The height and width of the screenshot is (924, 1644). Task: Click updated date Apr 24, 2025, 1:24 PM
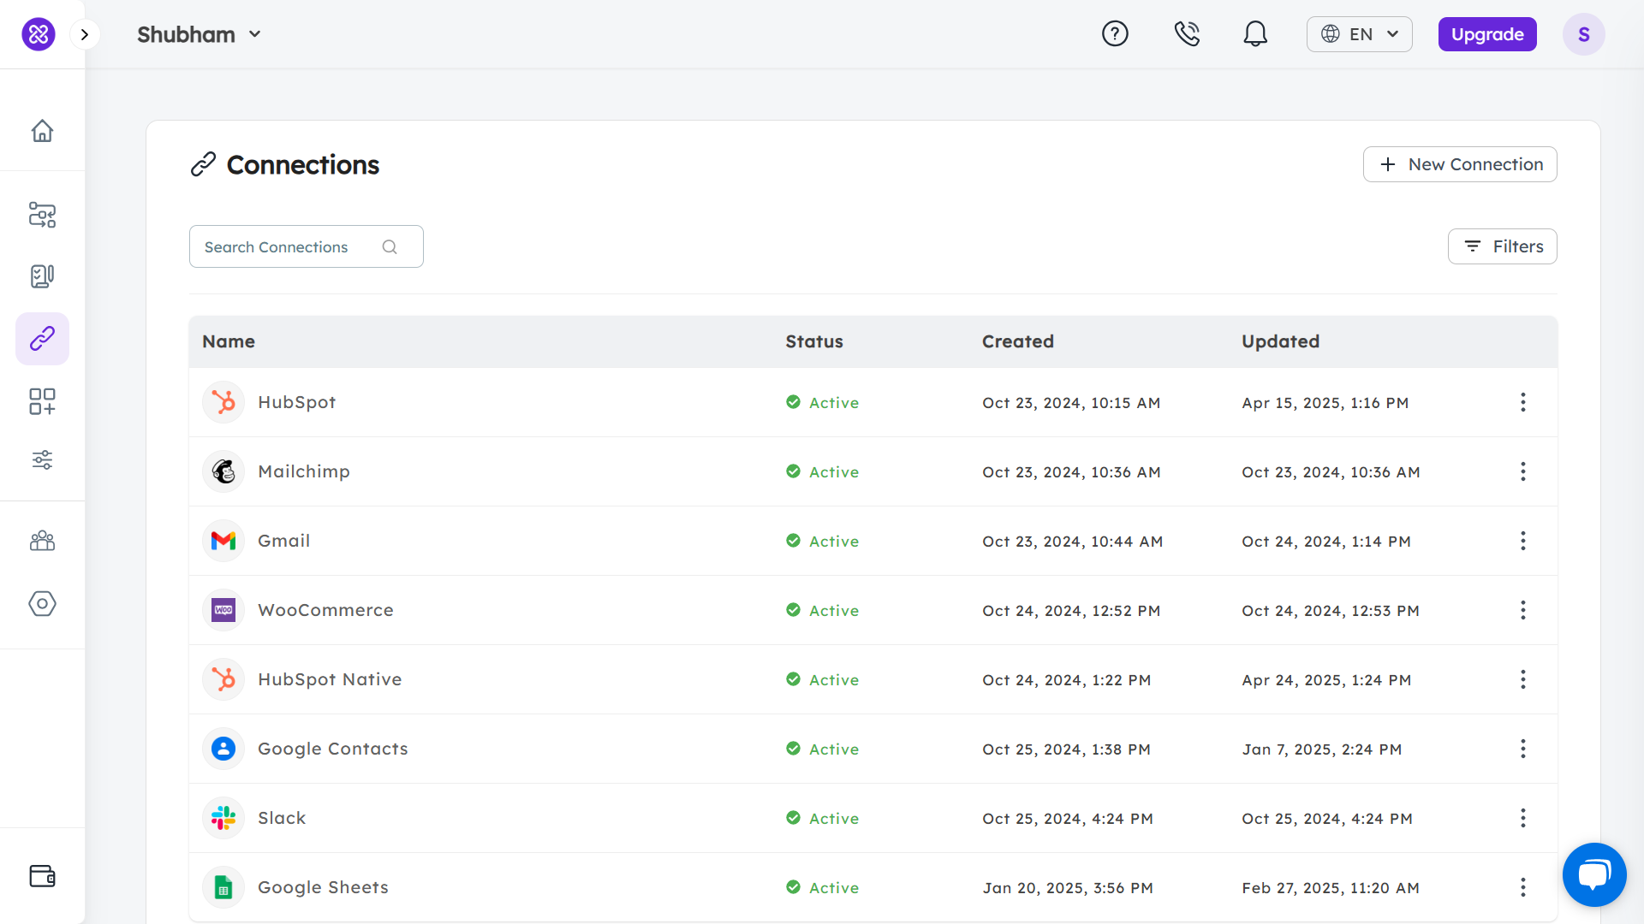1326,680
